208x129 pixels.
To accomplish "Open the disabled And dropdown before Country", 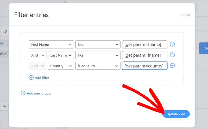I will point(38,66).
